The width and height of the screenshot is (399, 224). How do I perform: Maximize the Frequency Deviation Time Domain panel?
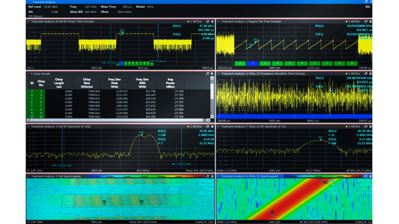click(x=366, y=74)
